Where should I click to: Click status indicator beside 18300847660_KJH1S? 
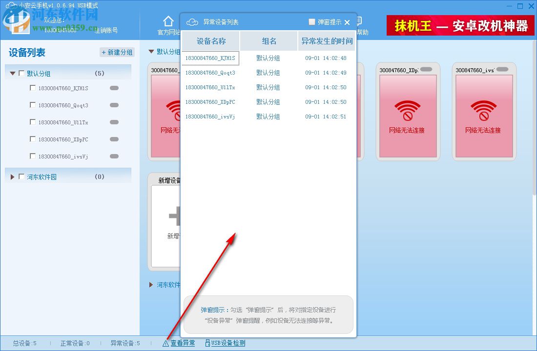(114, 88)
